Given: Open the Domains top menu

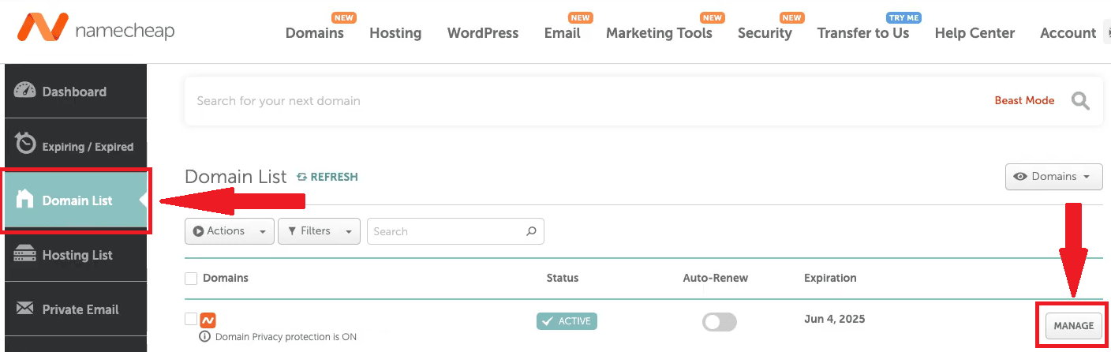Looking at the screenshot, I should click(315, 33).
